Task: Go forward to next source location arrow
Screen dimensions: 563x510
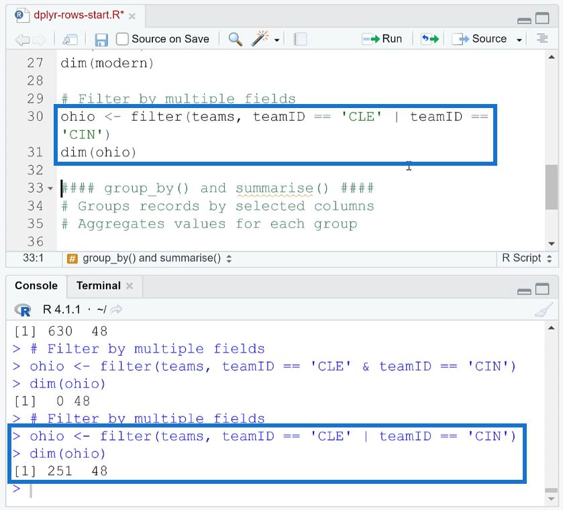Action: pos(40,40)
